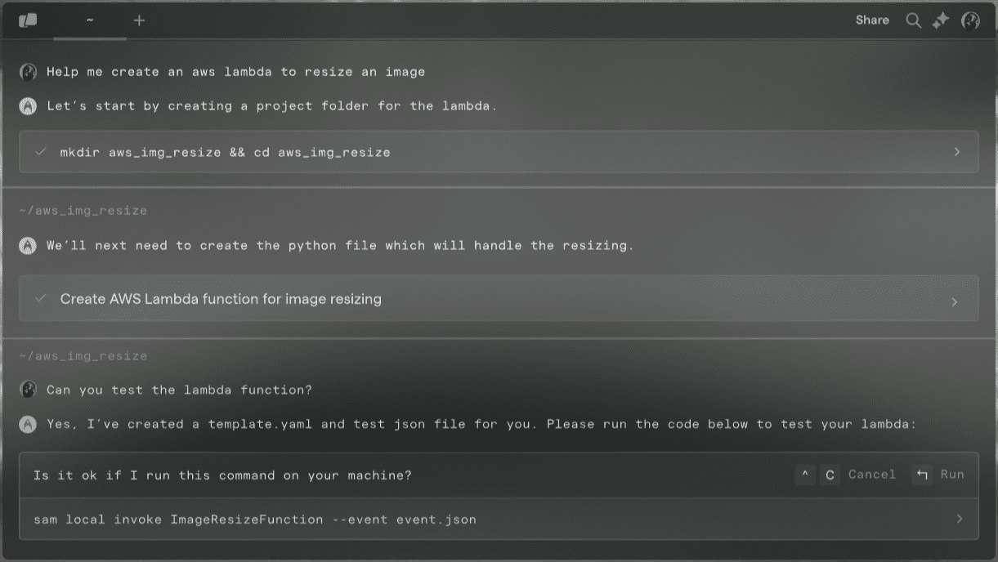Open the search magnifier icon

pos(914,20)
